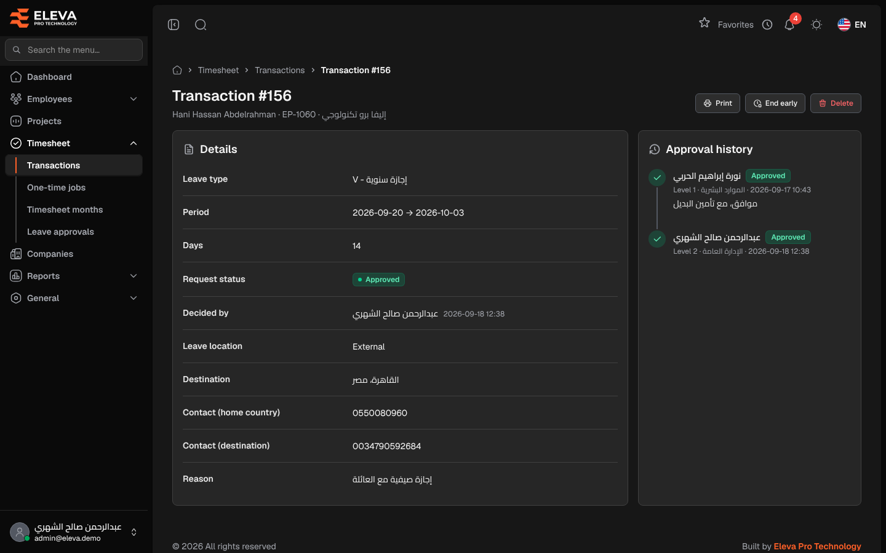Collapse the sidebar with the panel icon
The height and width of the screenshot is (553, 886).
click(174, 25)
